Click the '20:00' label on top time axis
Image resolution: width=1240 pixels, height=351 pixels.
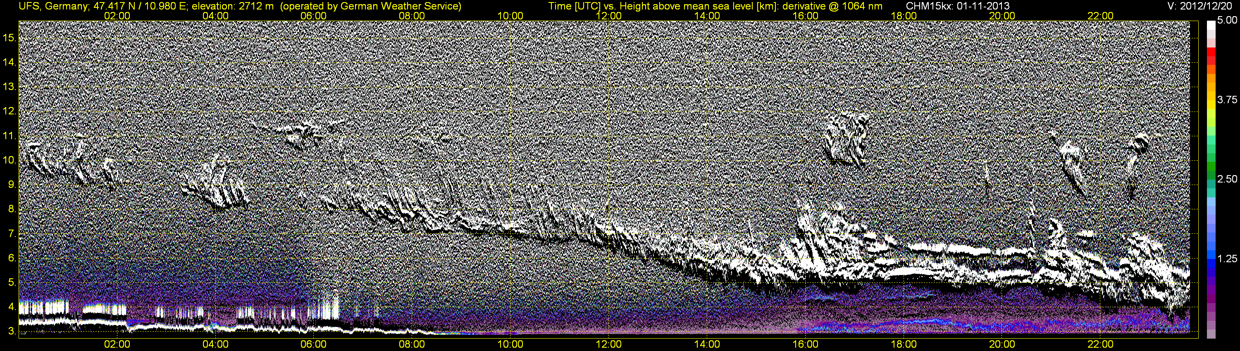(x=1002, y=16)
